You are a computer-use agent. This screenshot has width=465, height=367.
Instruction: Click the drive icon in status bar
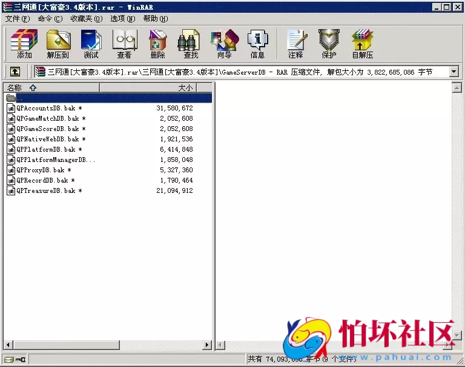9,360
